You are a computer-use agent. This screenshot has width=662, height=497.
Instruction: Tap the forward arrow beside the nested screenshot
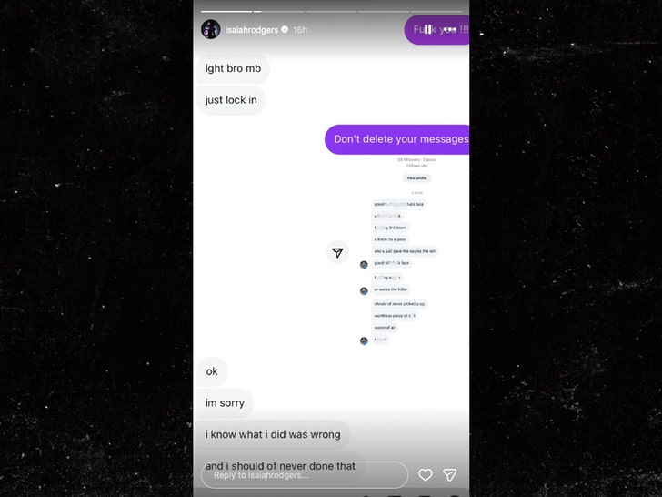pyautogui.click(x=337, y=252)
